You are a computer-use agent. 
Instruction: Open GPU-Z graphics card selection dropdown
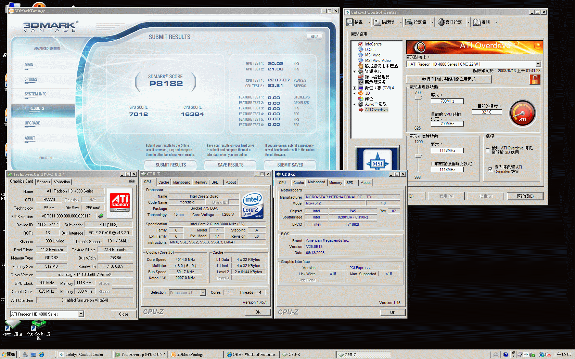tap(81, 314)
